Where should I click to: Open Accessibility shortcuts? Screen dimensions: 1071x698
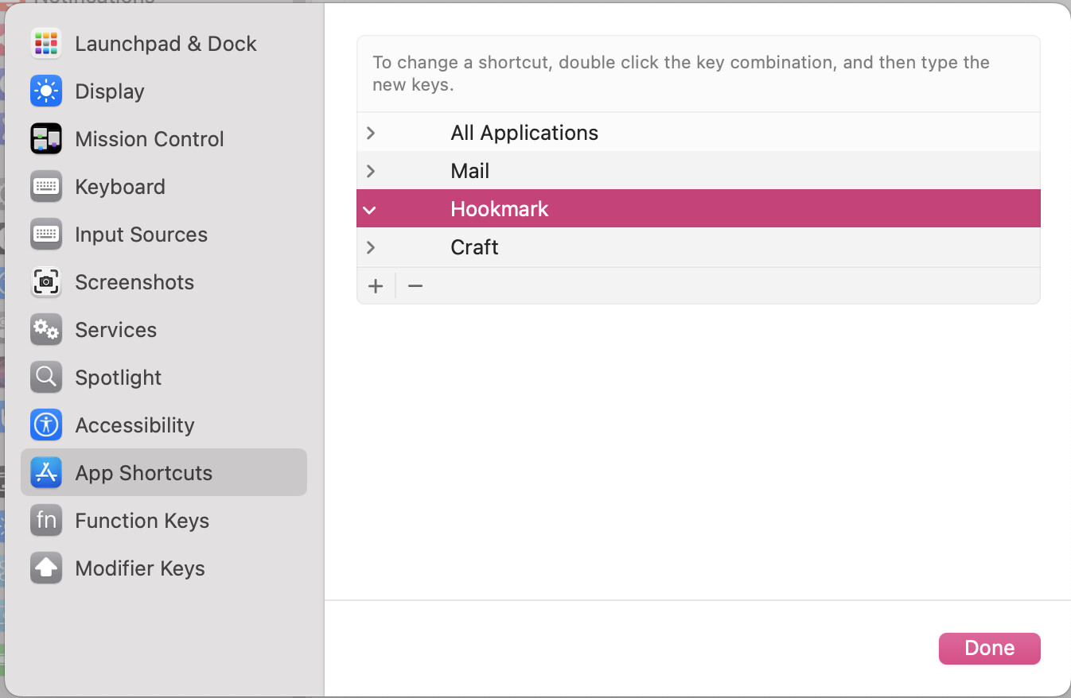164,425
